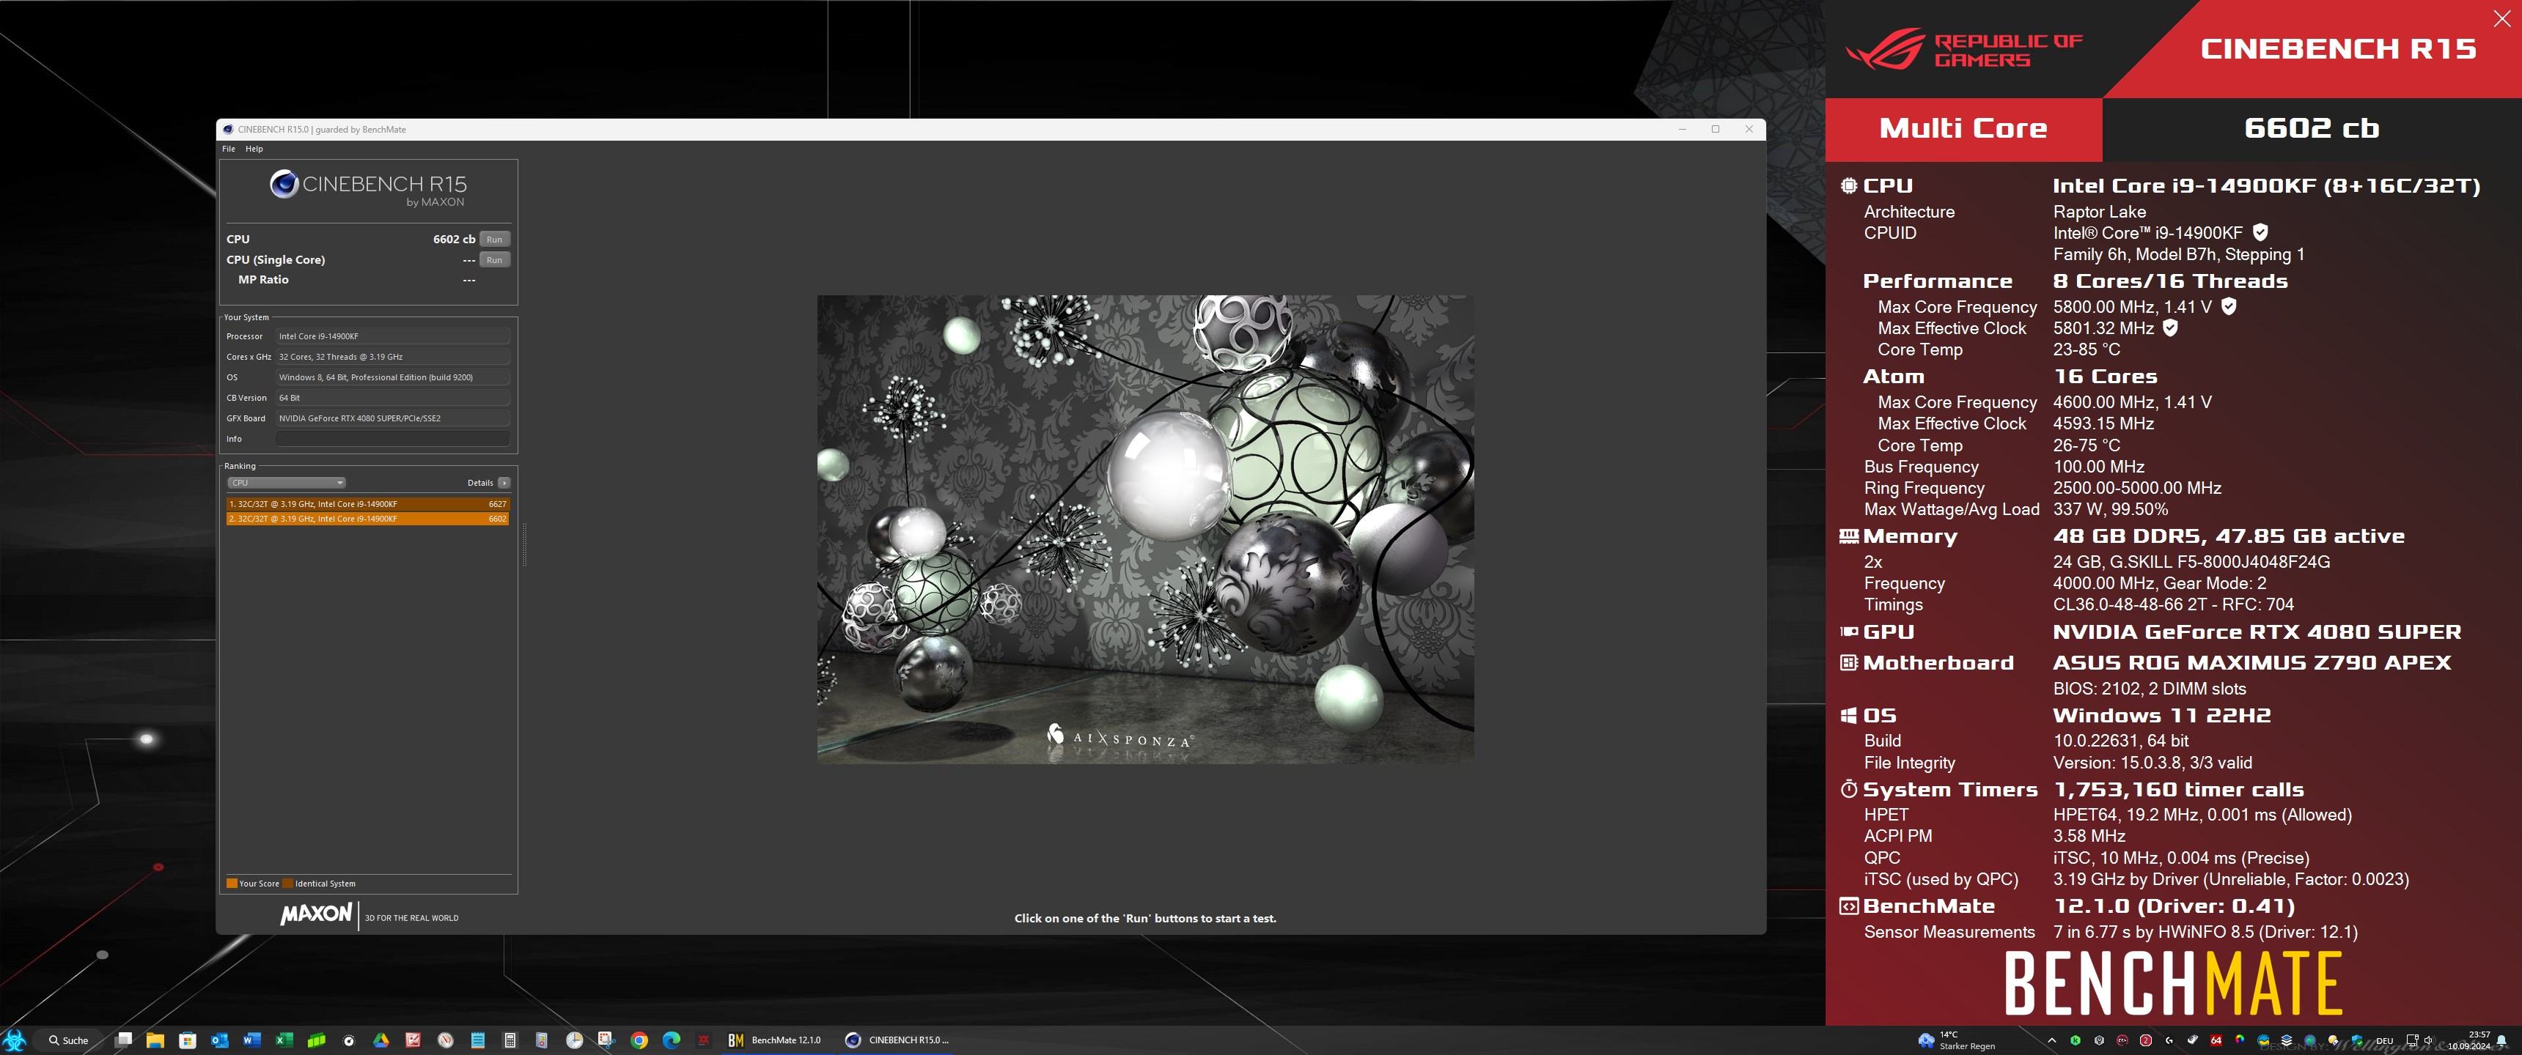Open Task View on the taskbar

tap(123, 1040)
